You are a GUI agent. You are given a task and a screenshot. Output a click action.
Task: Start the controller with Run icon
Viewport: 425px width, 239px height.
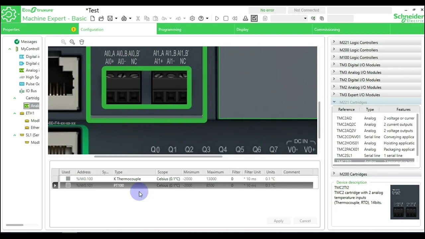click(217, 19)
